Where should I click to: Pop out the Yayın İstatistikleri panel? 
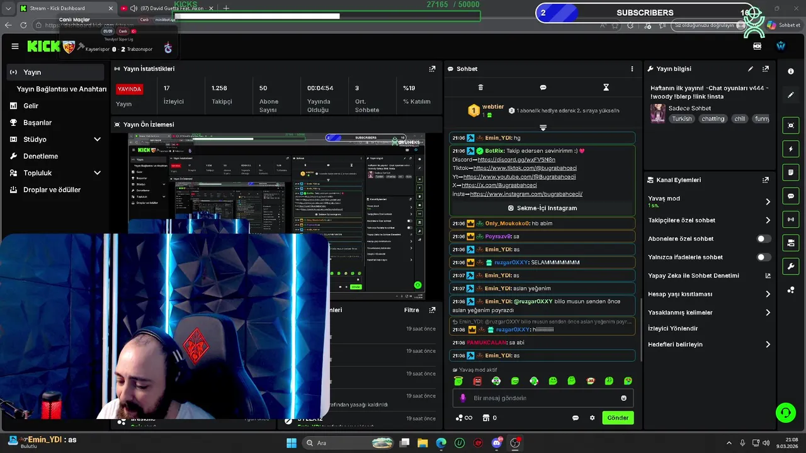[x=432, y=69]
